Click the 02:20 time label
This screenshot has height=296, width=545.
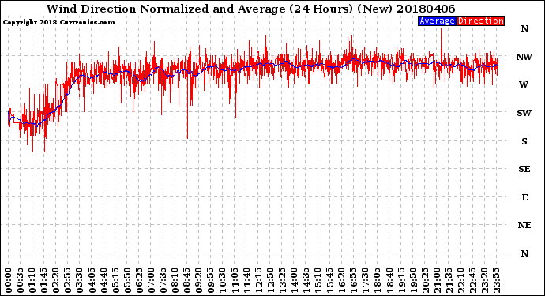click(56, 280)
